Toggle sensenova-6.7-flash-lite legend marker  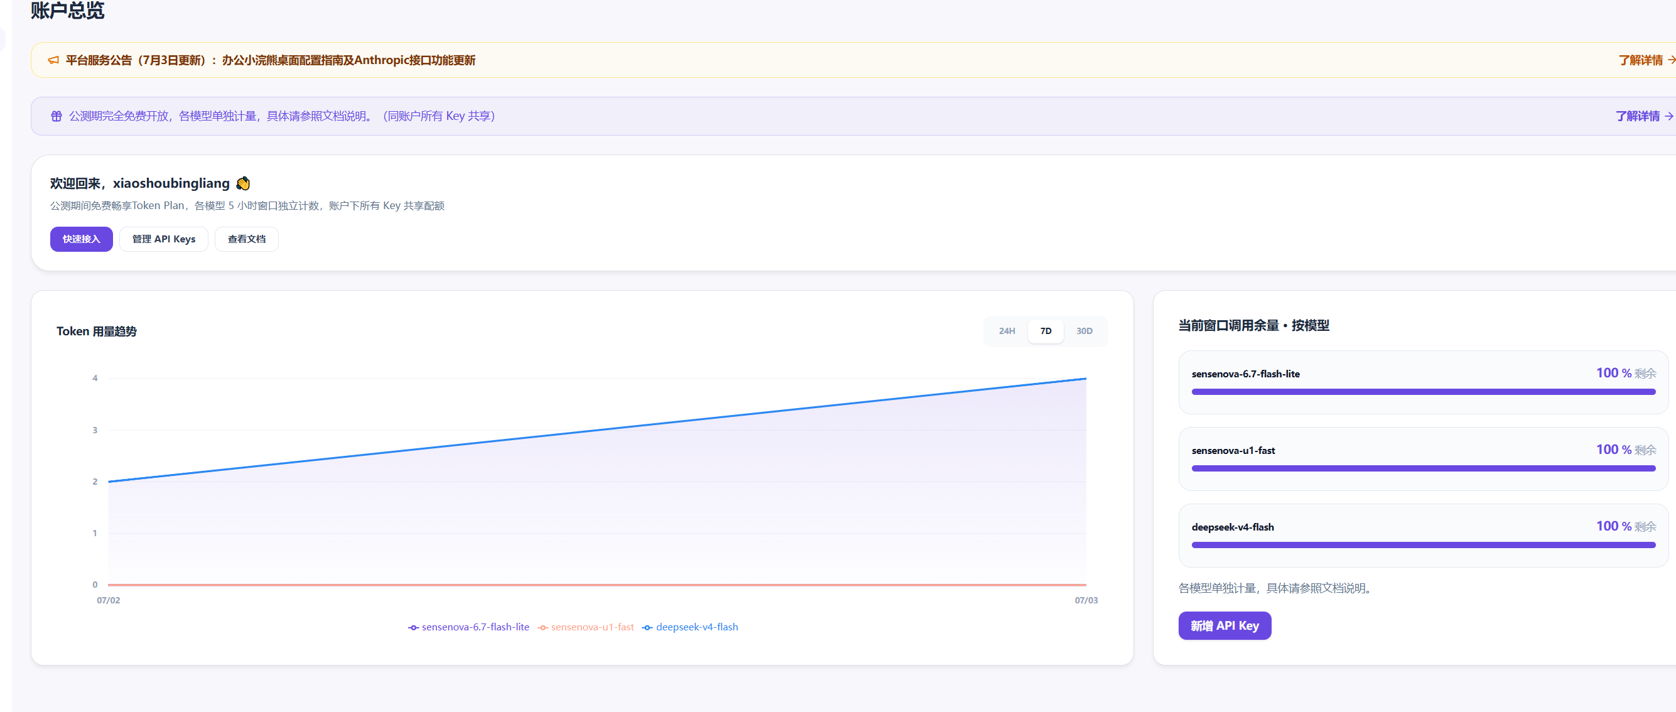click(413, 627)
